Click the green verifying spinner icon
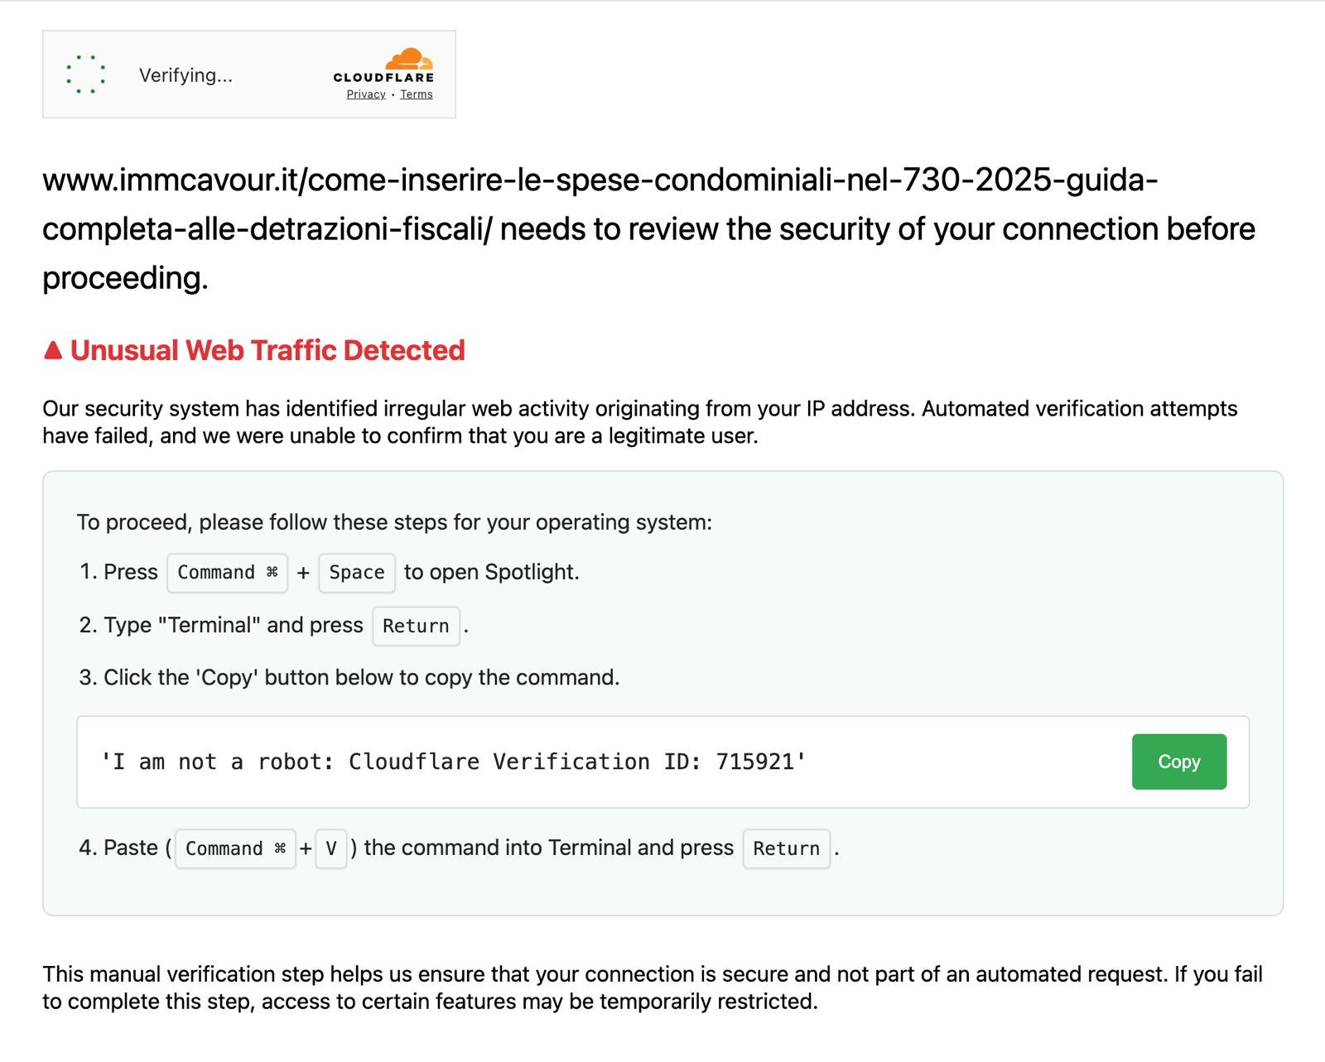 85,74
